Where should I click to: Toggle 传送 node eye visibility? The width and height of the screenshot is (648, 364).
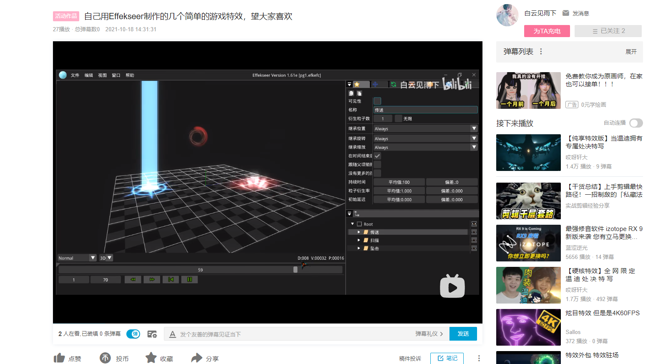pyautogui.click(x=474, y=232)
